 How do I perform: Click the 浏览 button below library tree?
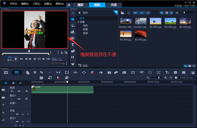coord(83,65)
